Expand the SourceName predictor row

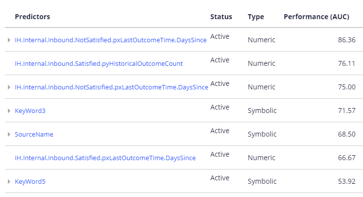tap(9, 135)
